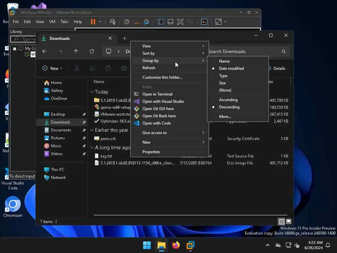Select Open in Terminal
This screenshot has width=337, height=253.
coord(169,94)
